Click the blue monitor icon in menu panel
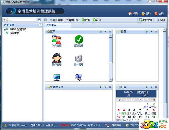The width and height of the screenshot is (169, 130). point(57,77)
